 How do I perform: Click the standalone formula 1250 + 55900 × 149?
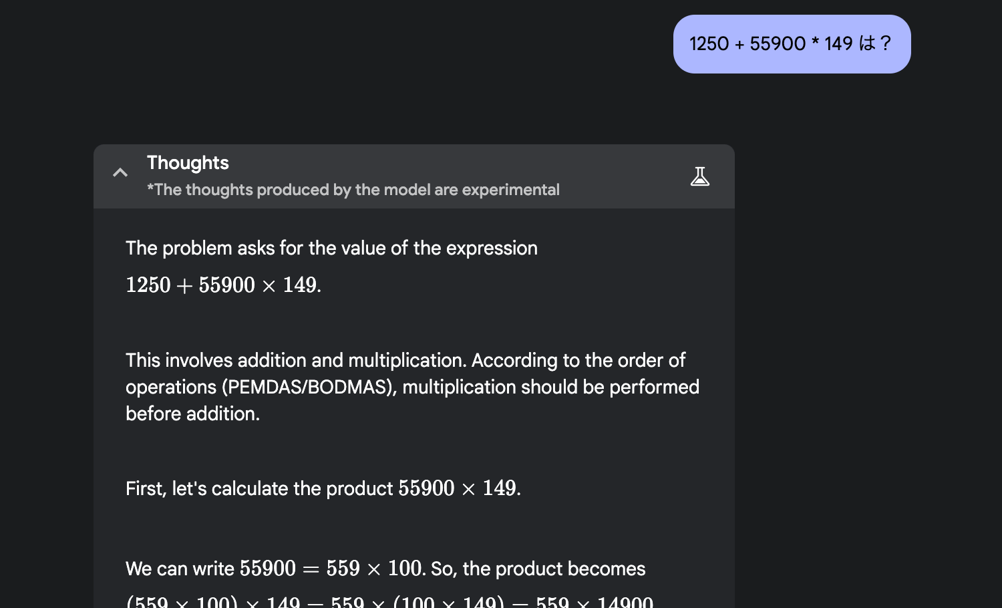pos(223,285)
